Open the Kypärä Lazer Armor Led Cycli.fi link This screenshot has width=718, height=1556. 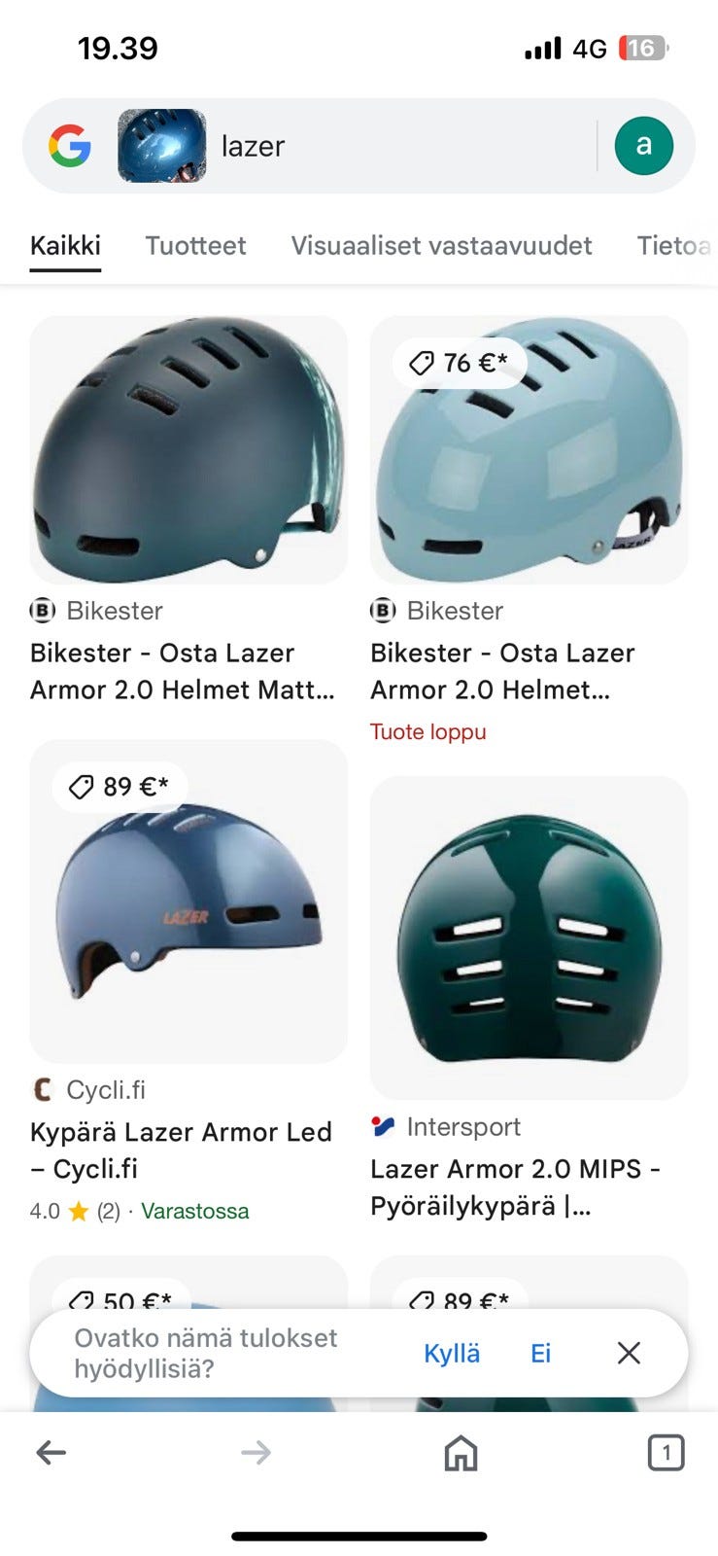tap(181, 1150)
